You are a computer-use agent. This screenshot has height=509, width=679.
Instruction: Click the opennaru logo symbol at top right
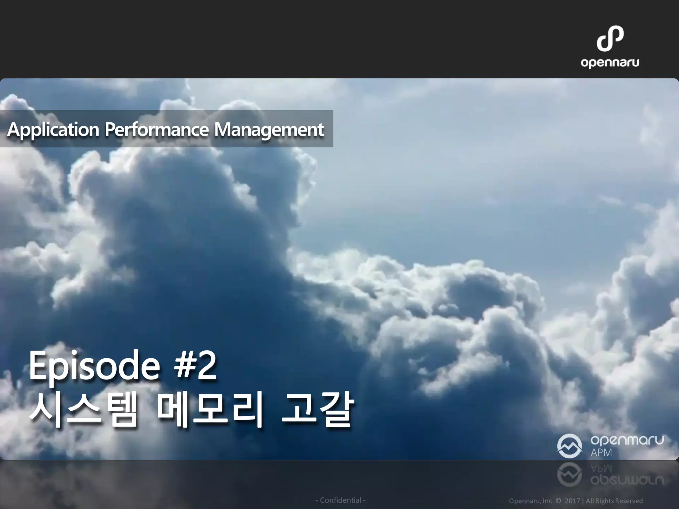(x=610, y=39)
